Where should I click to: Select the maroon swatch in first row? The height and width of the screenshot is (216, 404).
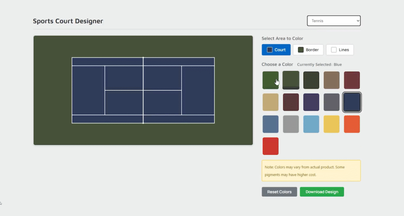point(352,80)
